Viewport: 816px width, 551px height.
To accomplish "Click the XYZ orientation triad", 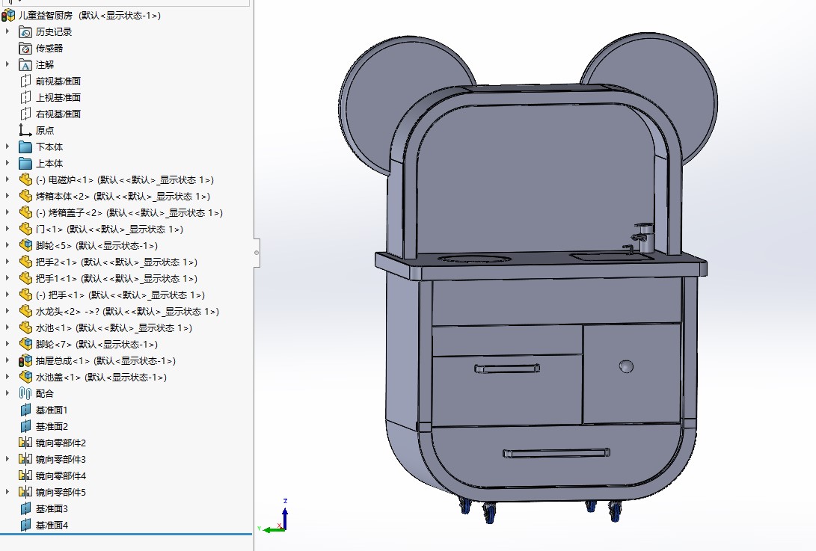I will pos(276,516).
